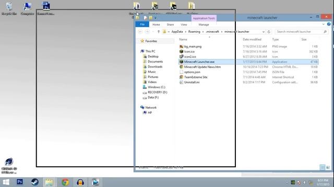Screen dimensions: 334x187
Task: Open Data (F:) drive
Action: pos(153,97)
